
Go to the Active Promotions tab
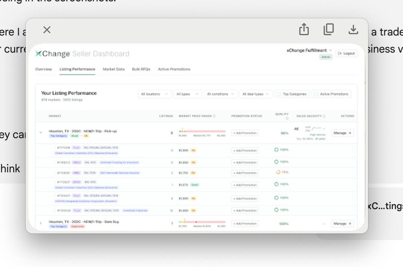coord(174,69)
